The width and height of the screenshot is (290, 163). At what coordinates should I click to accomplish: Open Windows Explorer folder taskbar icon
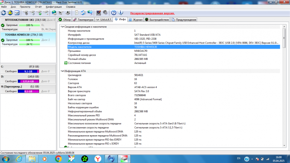coord(32,159)
